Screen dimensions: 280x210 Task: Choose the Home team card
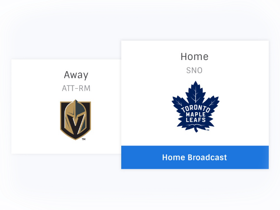[x=195, y=105]
